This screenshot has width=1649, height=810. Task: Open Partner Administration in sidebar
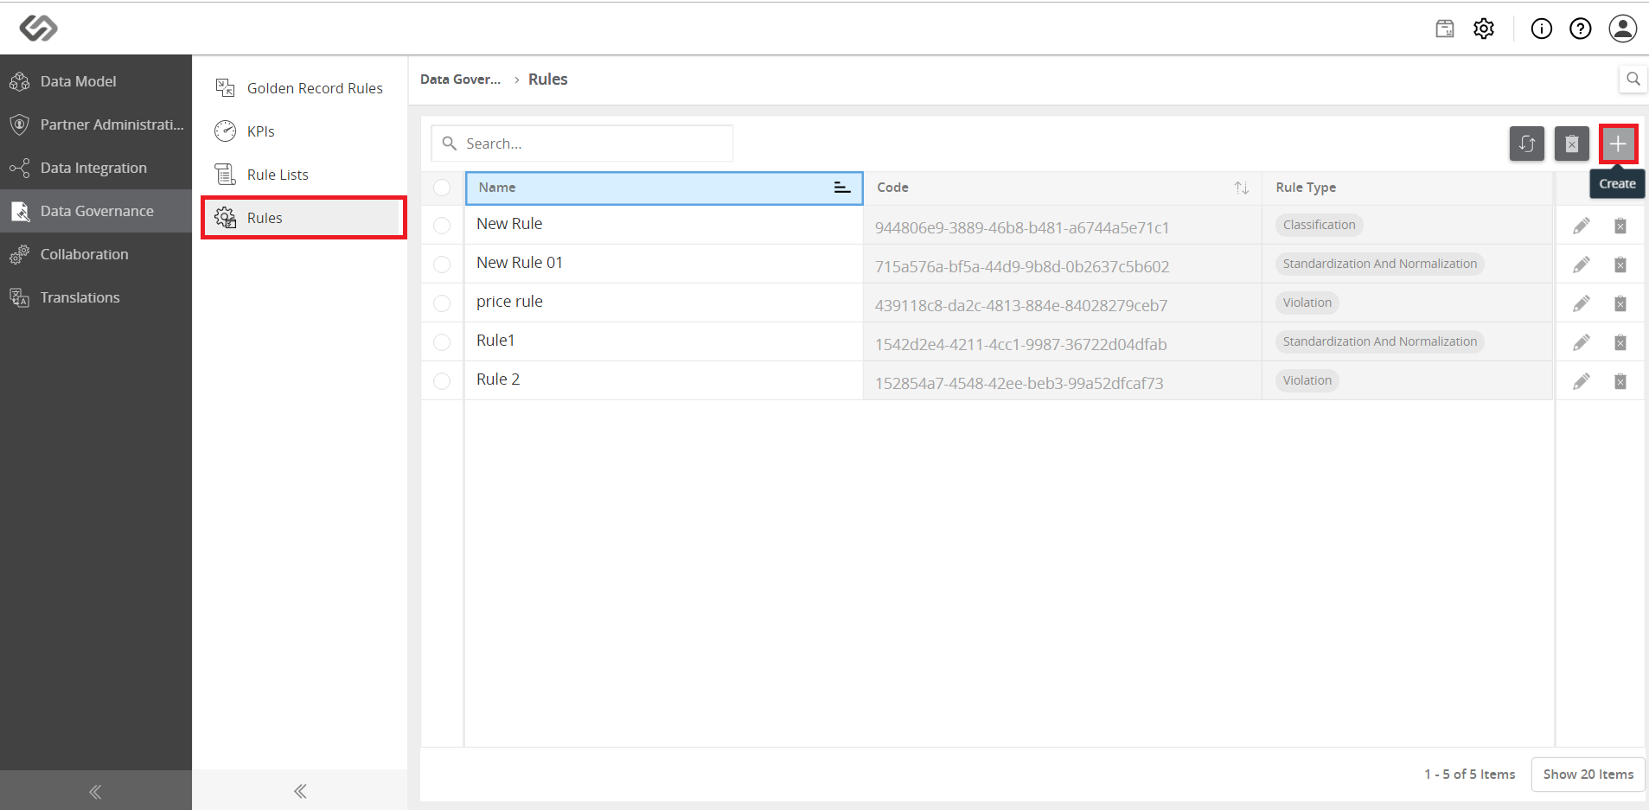(96, 124)
